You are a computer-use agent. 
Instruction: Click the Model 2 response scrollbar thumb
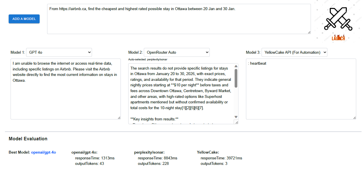tap(236, 78)
